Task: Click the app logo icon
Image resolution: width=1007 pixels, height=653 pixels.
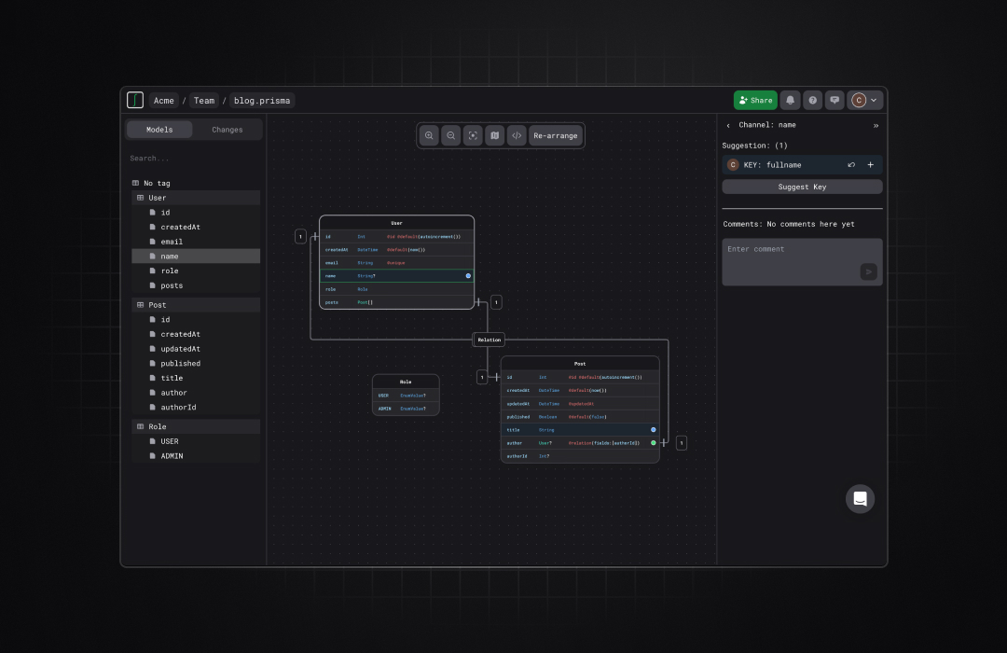Action: tap(135, 100)
